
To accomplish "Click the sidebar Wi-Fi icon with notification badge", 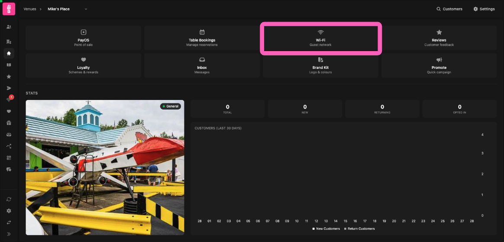I will point(9,100).
